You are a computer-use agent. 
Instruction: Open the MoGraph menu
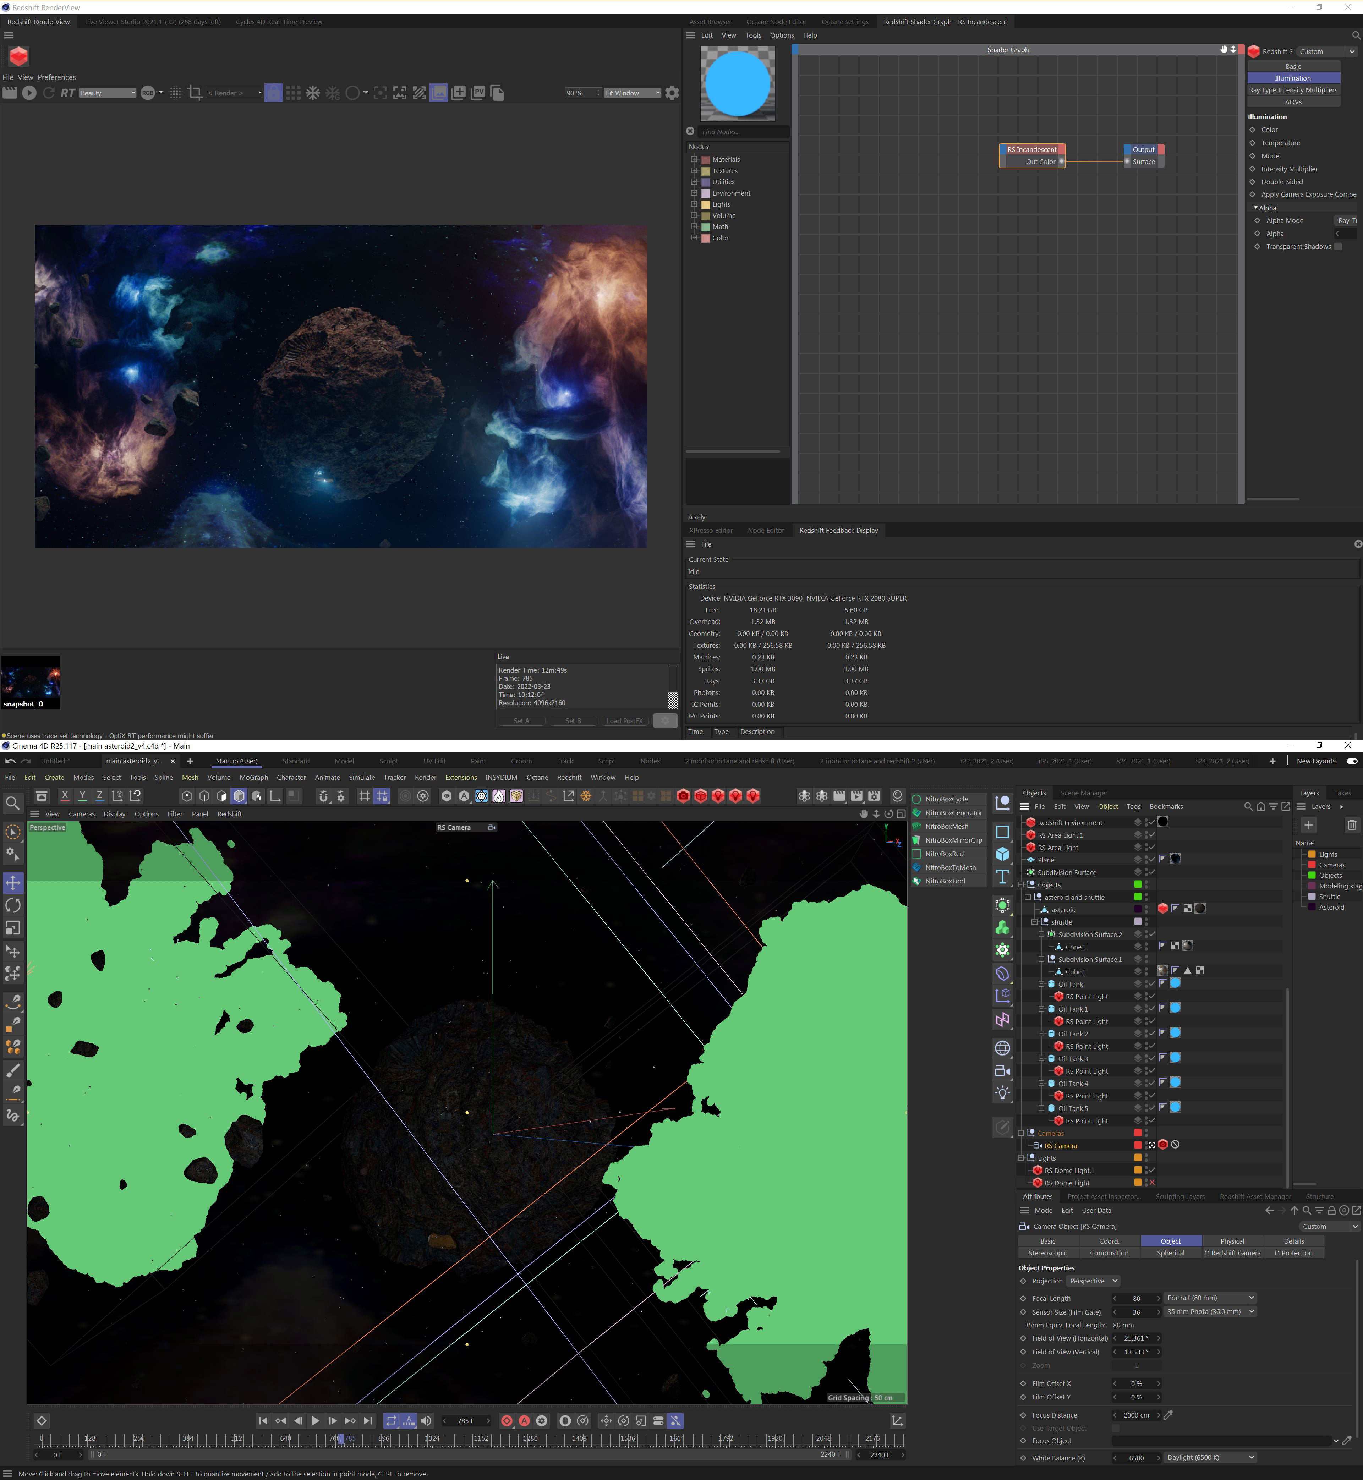254,777
